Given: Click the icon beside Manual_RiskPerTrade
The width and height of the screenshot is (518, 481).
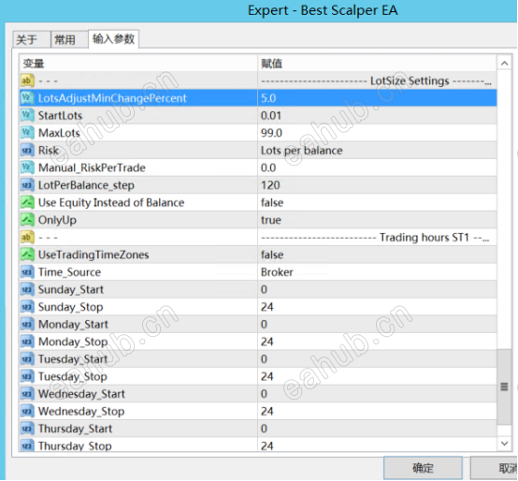Looking at the screenshot, I should coord(27,168).
